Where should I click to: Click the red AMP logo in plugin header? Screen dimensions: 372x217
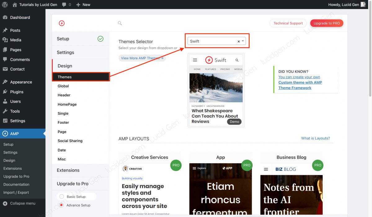pyautogui.click(x=62, y=23)
